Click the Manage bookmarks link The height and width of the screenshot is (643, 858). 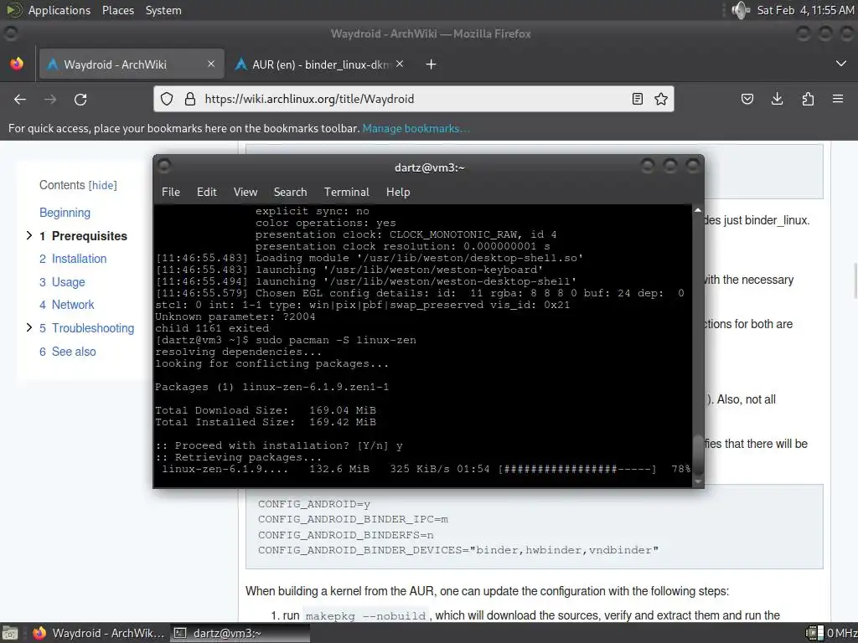[416, 128]
